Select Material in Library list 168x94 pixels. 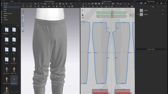pyautogui.click(x=5, y=16)
